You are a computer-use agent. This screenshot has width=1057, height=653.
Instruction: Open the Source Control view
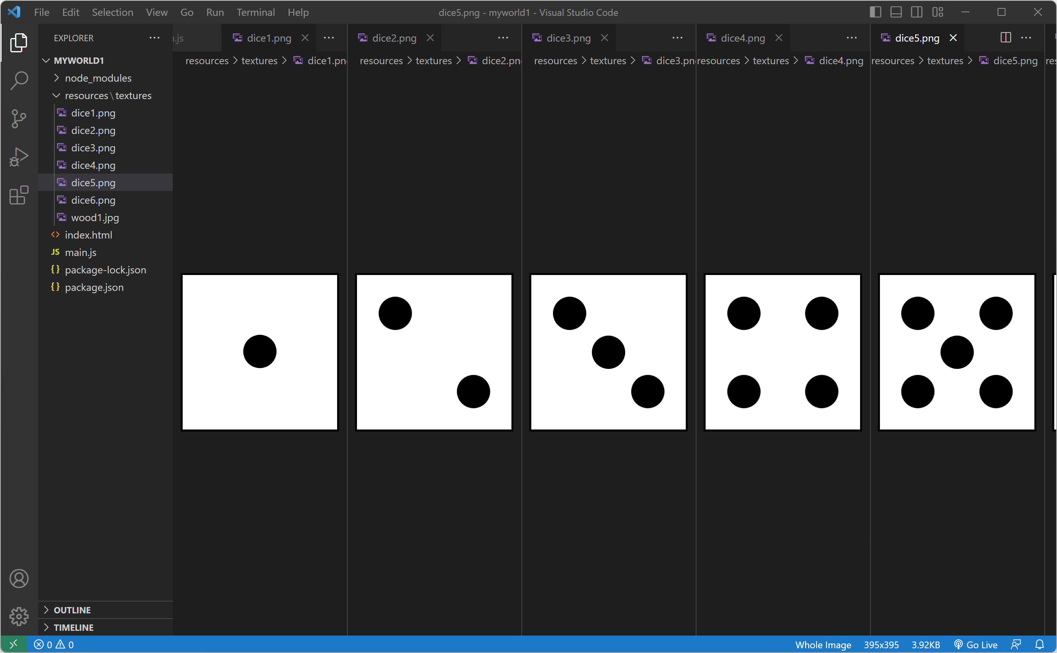(x=19, y=119)
